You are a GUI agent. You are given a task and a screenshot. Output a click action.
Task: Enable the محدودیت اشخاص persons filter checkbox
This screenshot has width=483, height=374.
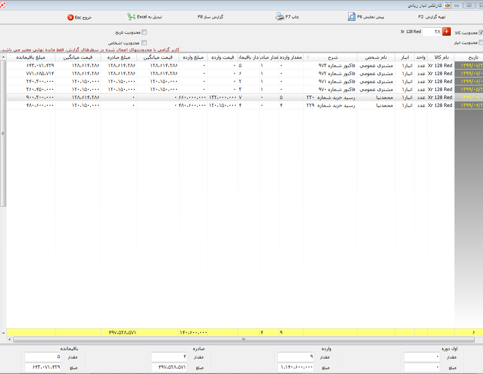tap(144, 43)
